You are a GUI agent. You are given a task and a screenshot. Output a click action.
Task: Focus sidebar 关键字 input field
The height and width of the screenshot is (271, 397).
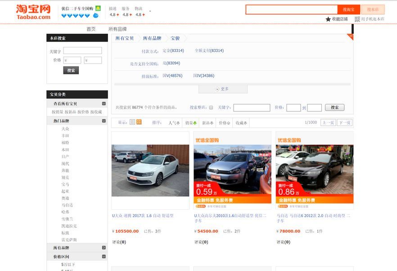82,51
